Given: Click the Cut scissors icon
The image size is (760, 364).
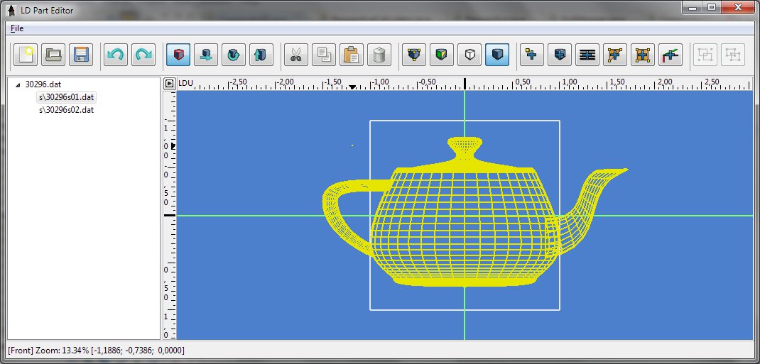Looking at the screenshot, I should 296,54.
